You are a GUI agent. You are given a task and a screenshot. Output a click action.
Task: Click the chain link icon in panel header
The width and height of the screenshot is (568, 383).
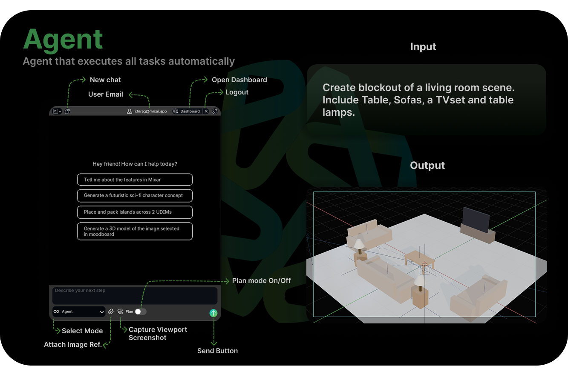coord(215,111)
